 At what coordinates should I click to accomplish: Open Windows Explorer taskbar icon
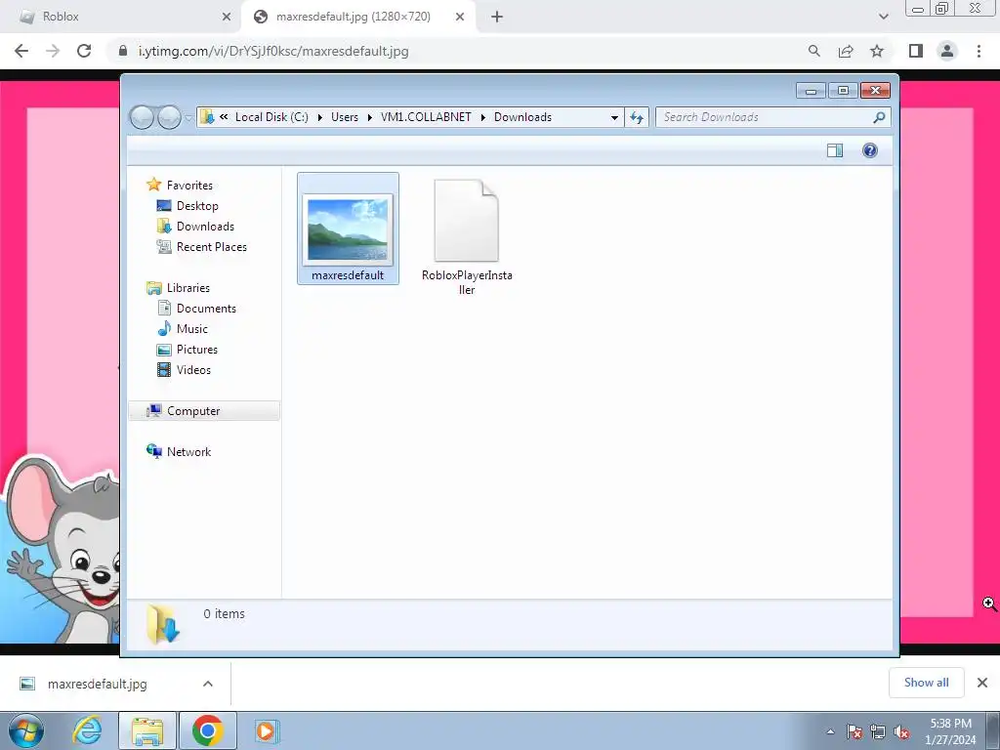point(147,730)
